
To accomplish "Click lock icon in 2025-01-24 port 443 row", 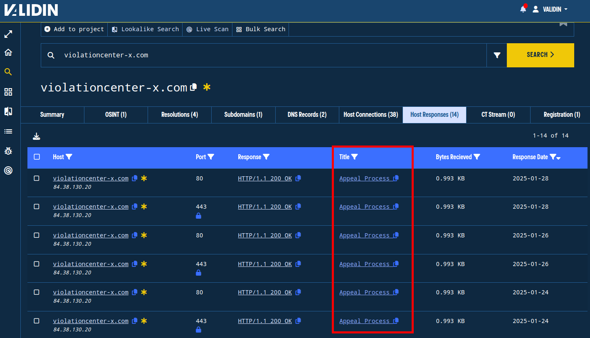I will pyautogui.click(x=198, y=330).
